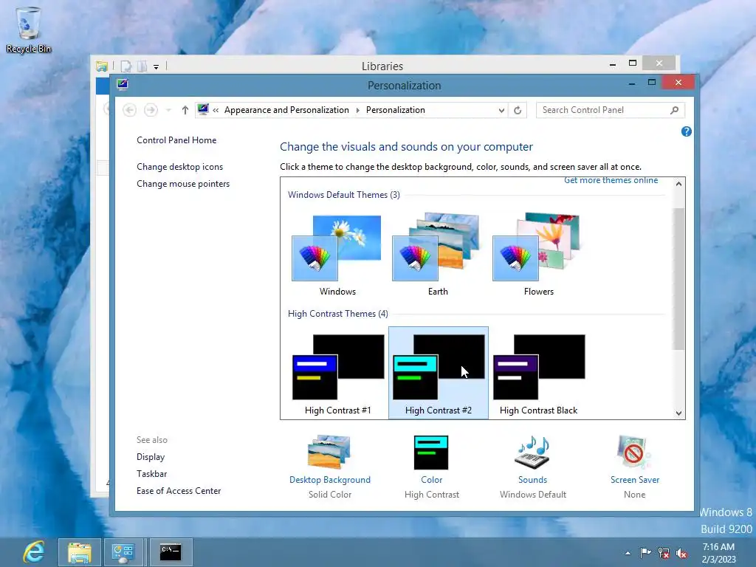Screen dimensions: 756x567
Task: Open the Screen Saver settings icon
Action: click(x=634, y=453)
